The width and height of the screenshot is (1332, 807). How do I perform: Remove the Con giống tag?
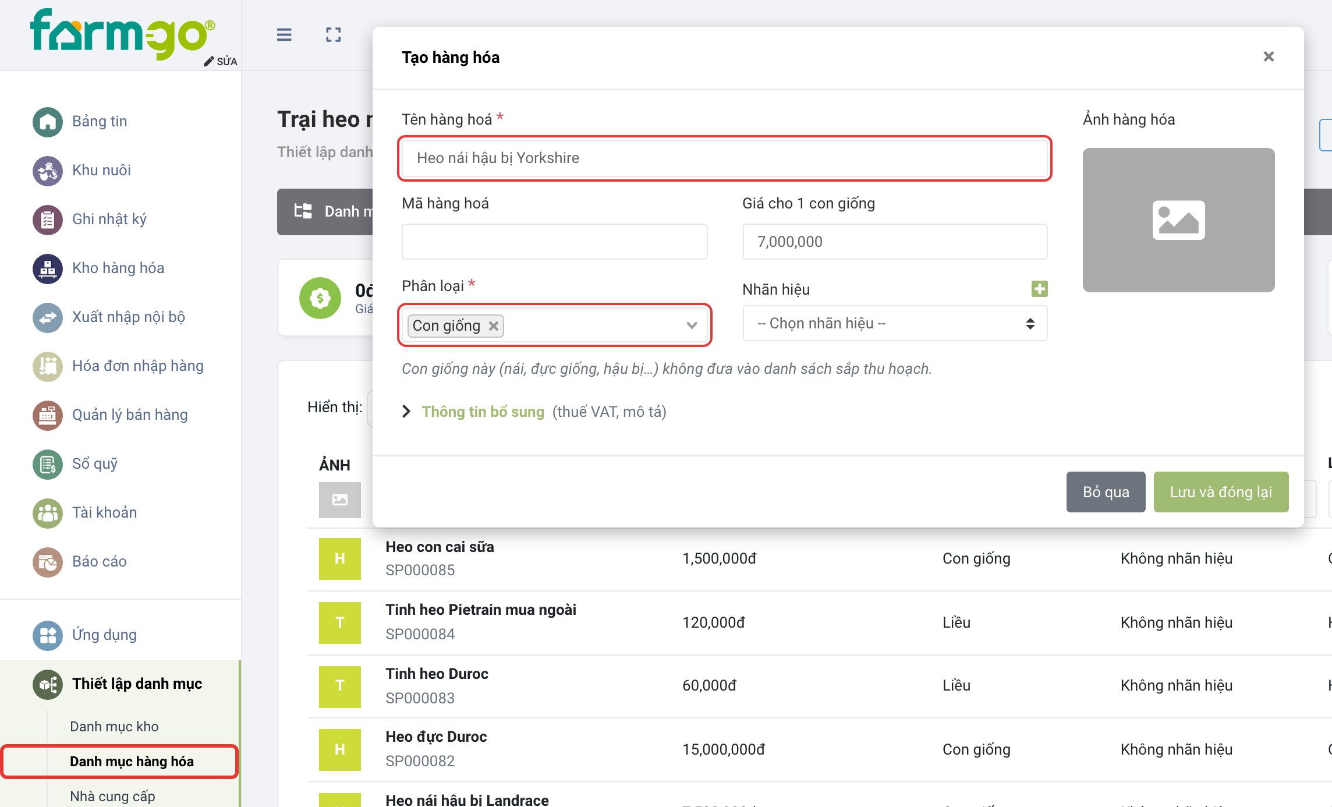(x=493, y=325)
